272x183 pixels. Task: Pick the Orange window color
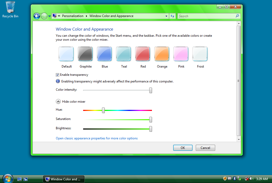pos(162,54)
